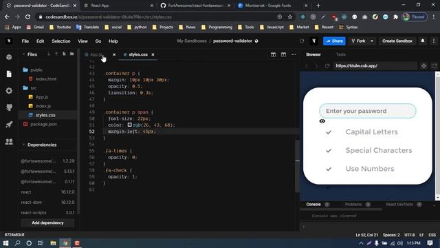Expand the console input chevron
Image resolution: width=440 pixels, height=248 pixels.
304,227
